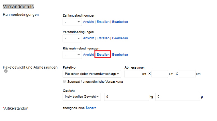This screenshot has width=217, height=121.
Task: Expand the Pakettyp Päckchen dropdown
Action: point(92,74)
